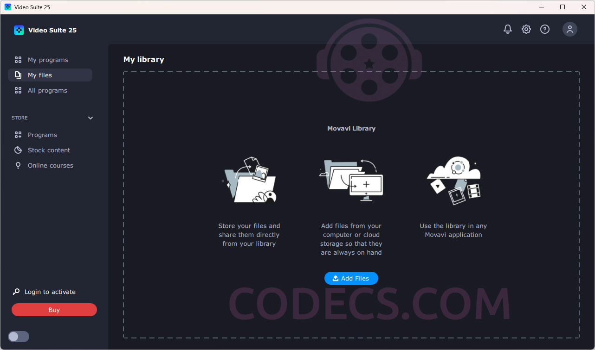Click Login to activate link
595x350 pixels.
pyautogui.click(x=50, y=292)
